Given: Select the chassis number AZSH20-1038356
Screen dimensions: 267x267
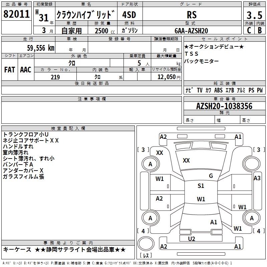Looking at the screenshot, I should coord(224,106).
